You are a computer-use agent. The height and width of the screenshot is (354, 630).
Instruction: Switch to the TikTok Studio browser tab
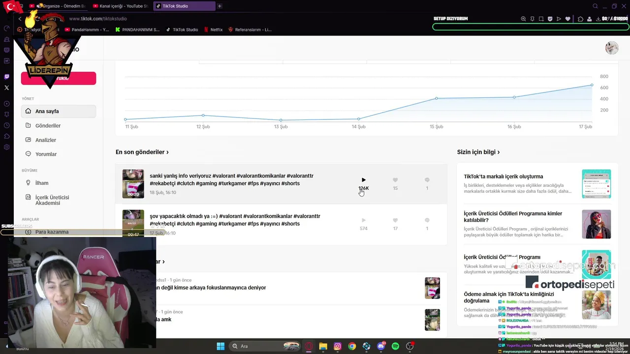[x=183, y=6]
